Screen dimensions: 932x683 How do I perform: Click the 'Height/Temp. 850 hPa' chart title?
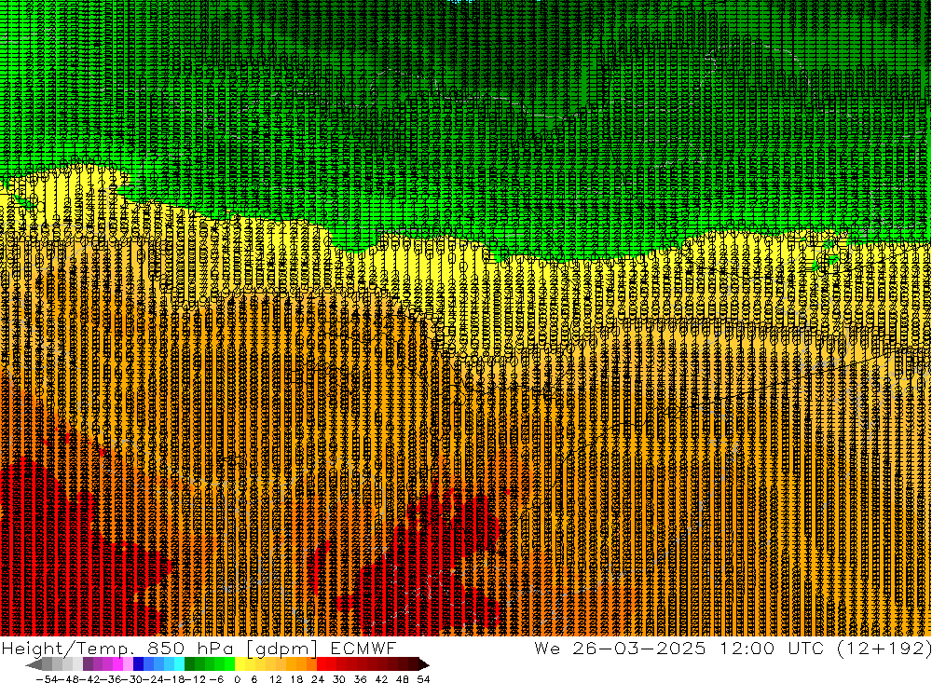point(117,649)
